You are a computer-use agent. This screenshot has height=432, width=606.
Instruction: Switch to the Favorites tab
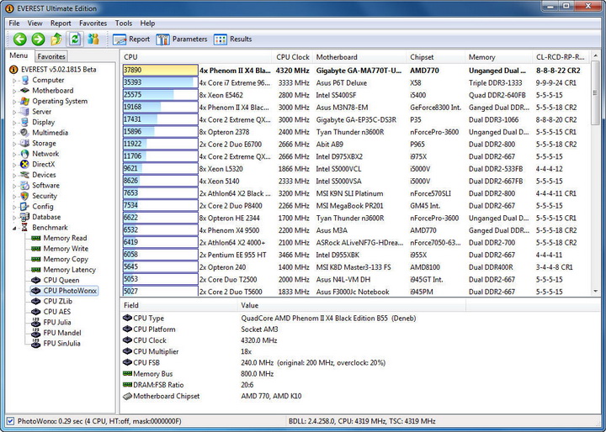coord(51,56)
